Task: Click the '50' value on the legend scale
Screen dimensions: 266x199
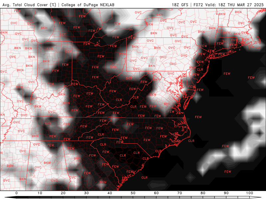Action: (133, 193)
